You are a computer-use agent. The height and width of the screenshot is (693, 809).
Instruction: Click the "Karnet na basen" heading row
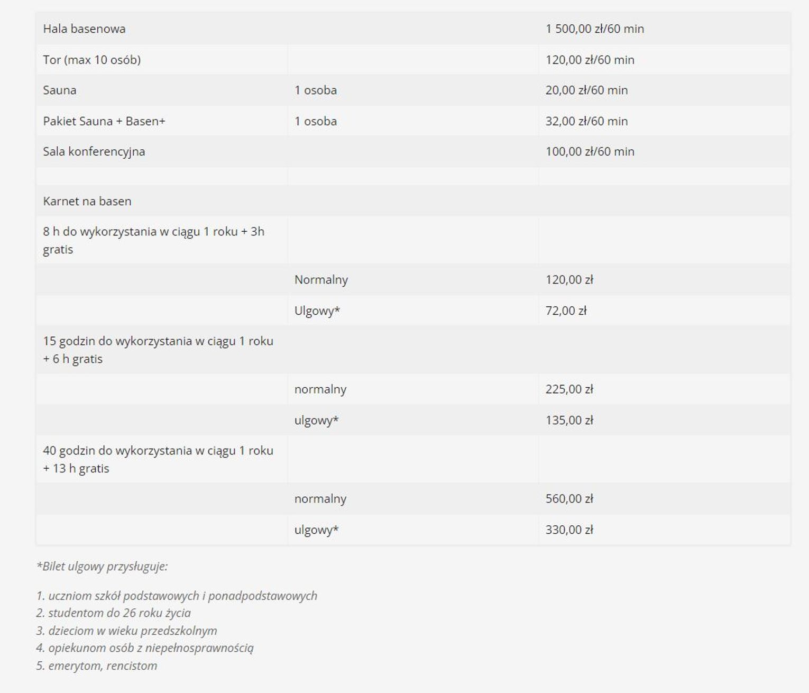(87, 201)
